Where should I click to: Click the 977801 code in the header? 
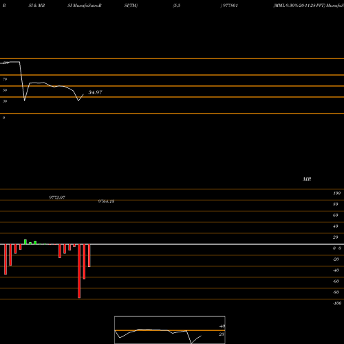pyautogui.click(x=230, y=6)
